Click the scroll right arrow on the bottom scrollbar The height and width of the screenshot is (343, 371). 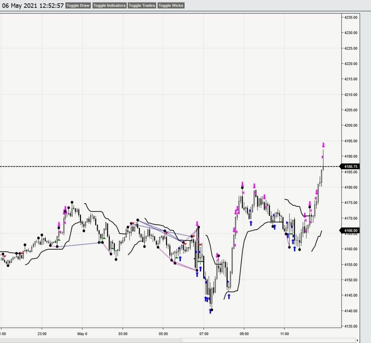[x=357, y=340]
